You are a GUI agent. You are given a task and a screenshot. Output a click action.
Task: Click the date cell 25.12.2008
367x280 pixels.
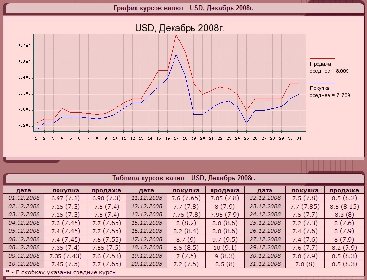265,223
